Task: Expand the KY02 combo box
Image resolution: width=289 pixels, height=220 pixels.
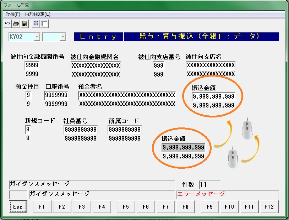Action: point(37,37)
